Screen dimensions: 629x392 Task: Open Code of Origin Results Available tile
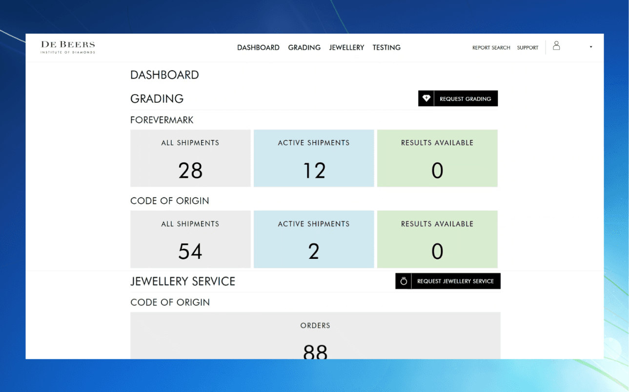(437, 239)
